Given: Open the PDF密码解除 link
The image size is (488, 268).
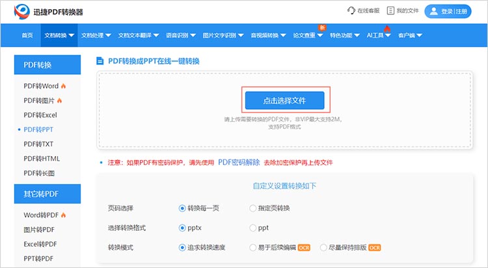Looking at the screenshot, I should click(239, 162).
